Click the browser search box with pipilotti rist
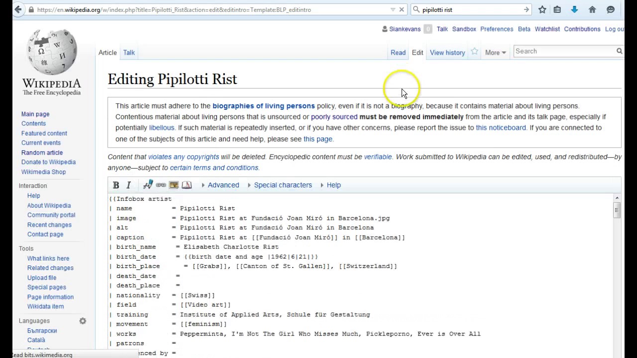 tap(471, 9)
